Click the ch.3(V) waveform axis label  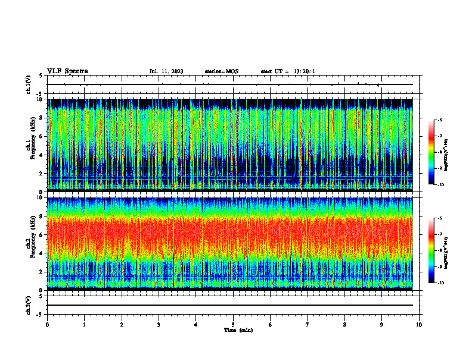coord(28,305)
